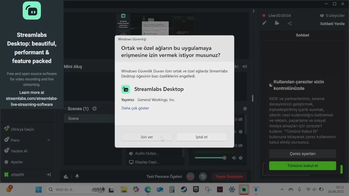Allow network access with İzin ver
Image resolution: width=349 pixels, height=196 pixels.
[147, 137]
